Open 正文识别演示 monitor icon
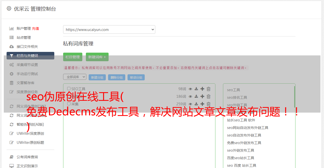This screenshot has height=168, width=324. coord(11,166)
